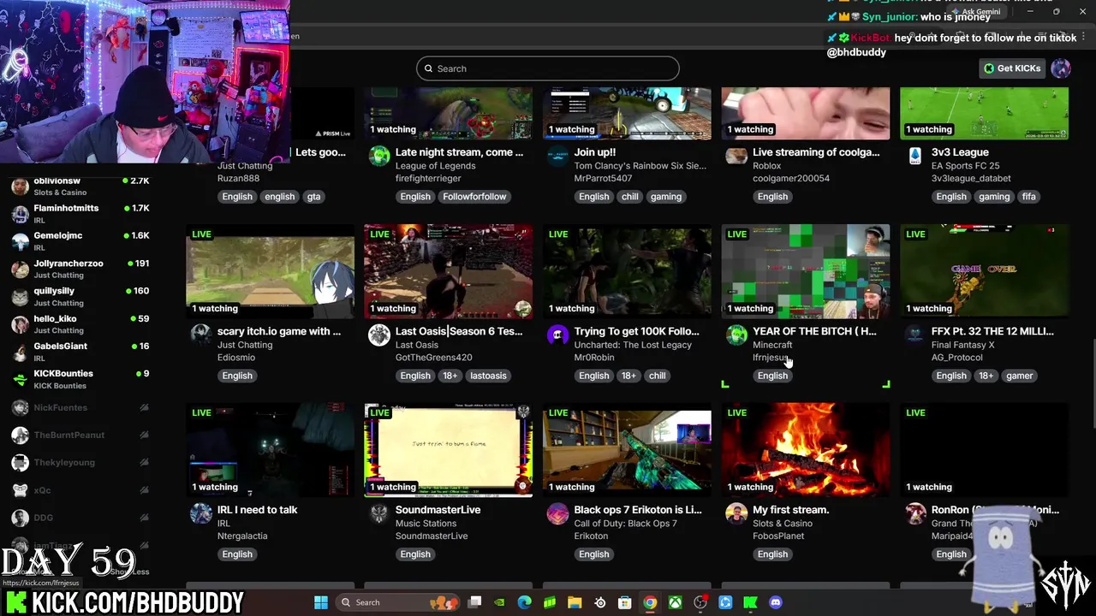Open GotTheGreens420's channel avatar

pos(379,335)
